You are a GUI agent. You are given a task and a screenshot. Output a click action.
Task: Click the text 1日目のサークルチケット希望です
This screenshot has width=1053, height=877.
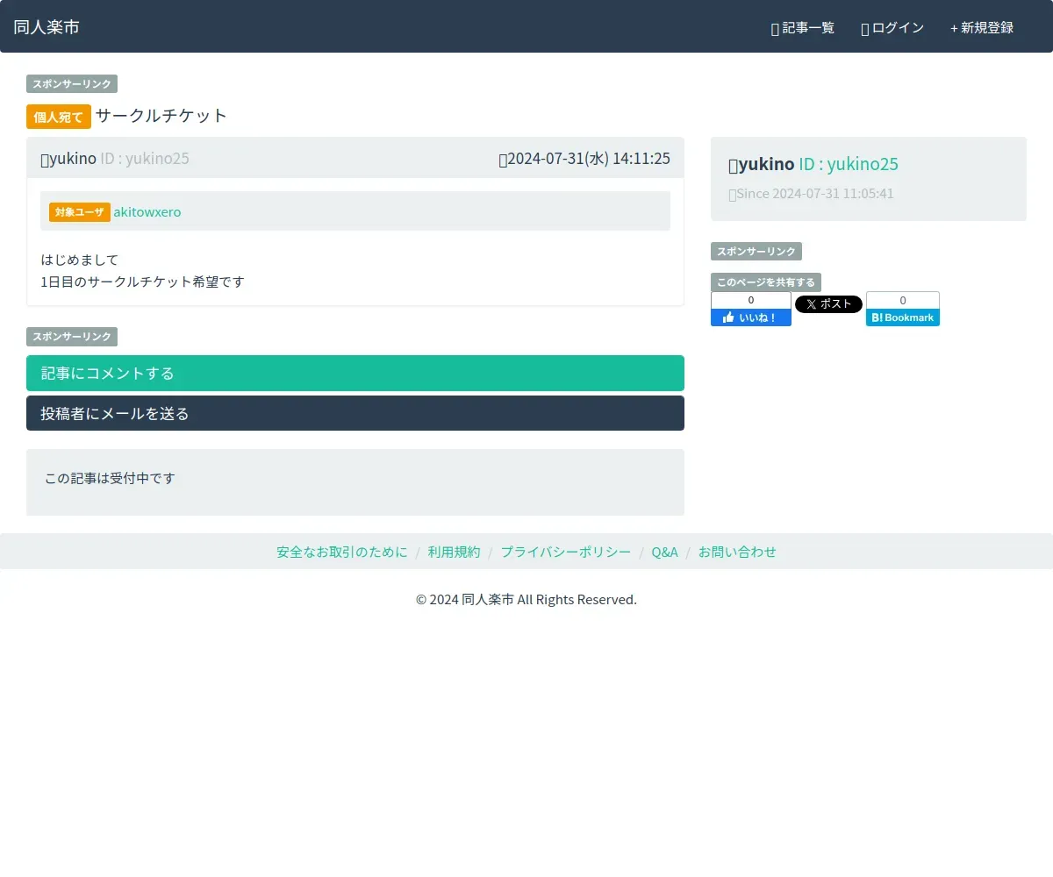click(143, 282)
